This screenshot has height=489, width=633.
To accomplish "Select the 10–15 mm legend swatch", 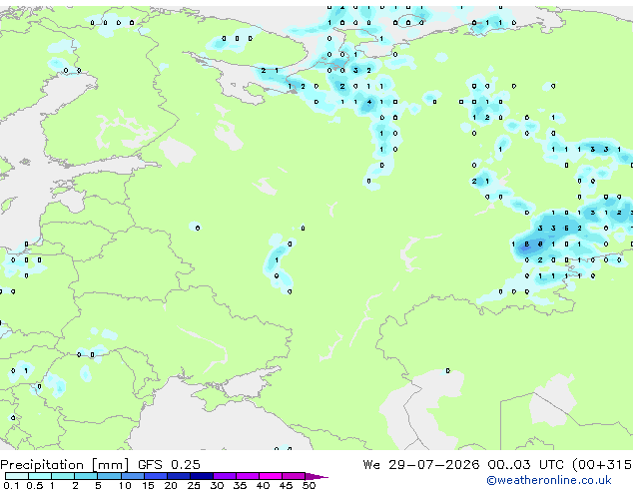I will (x=133, y=476).
